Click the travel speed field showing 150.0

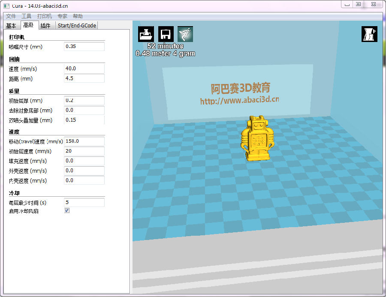84,141
